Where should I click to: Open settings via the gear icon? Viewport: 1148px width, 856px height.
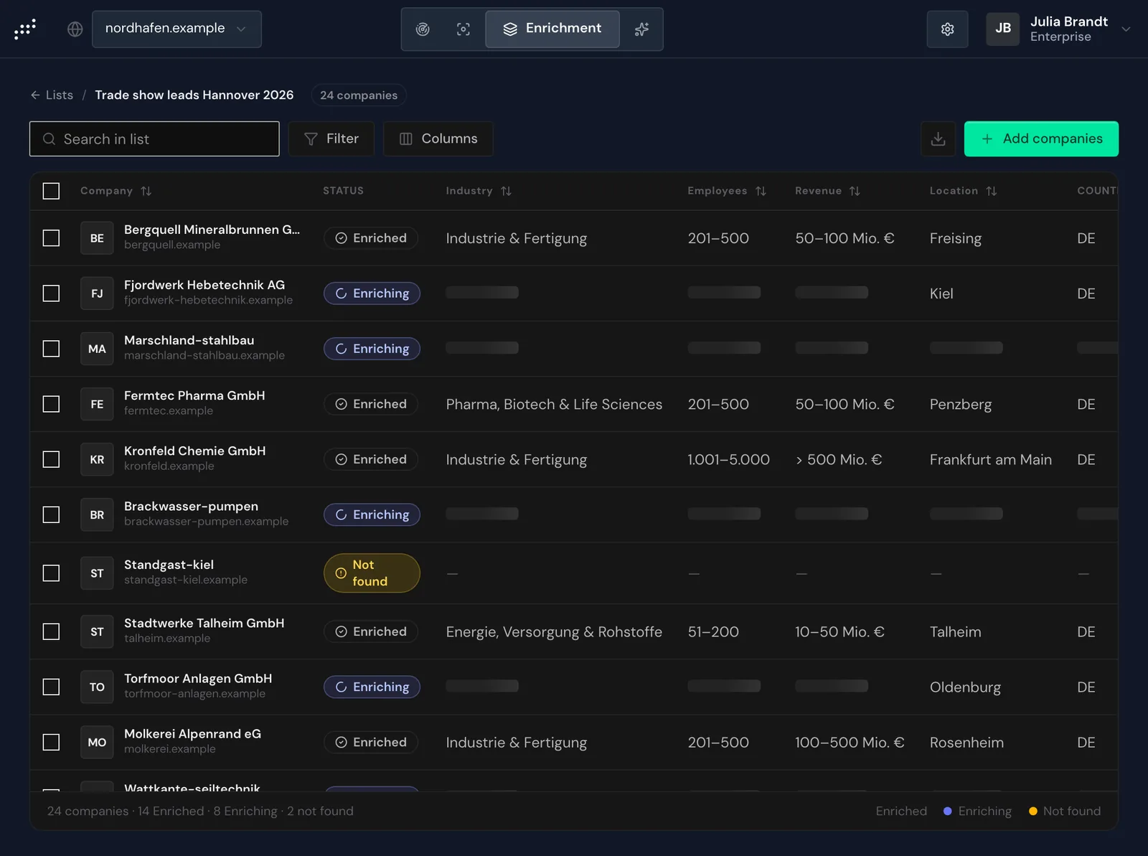tap(948, 29)
